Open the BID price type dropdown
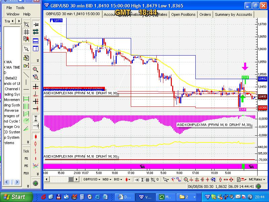 click(118, 179)
